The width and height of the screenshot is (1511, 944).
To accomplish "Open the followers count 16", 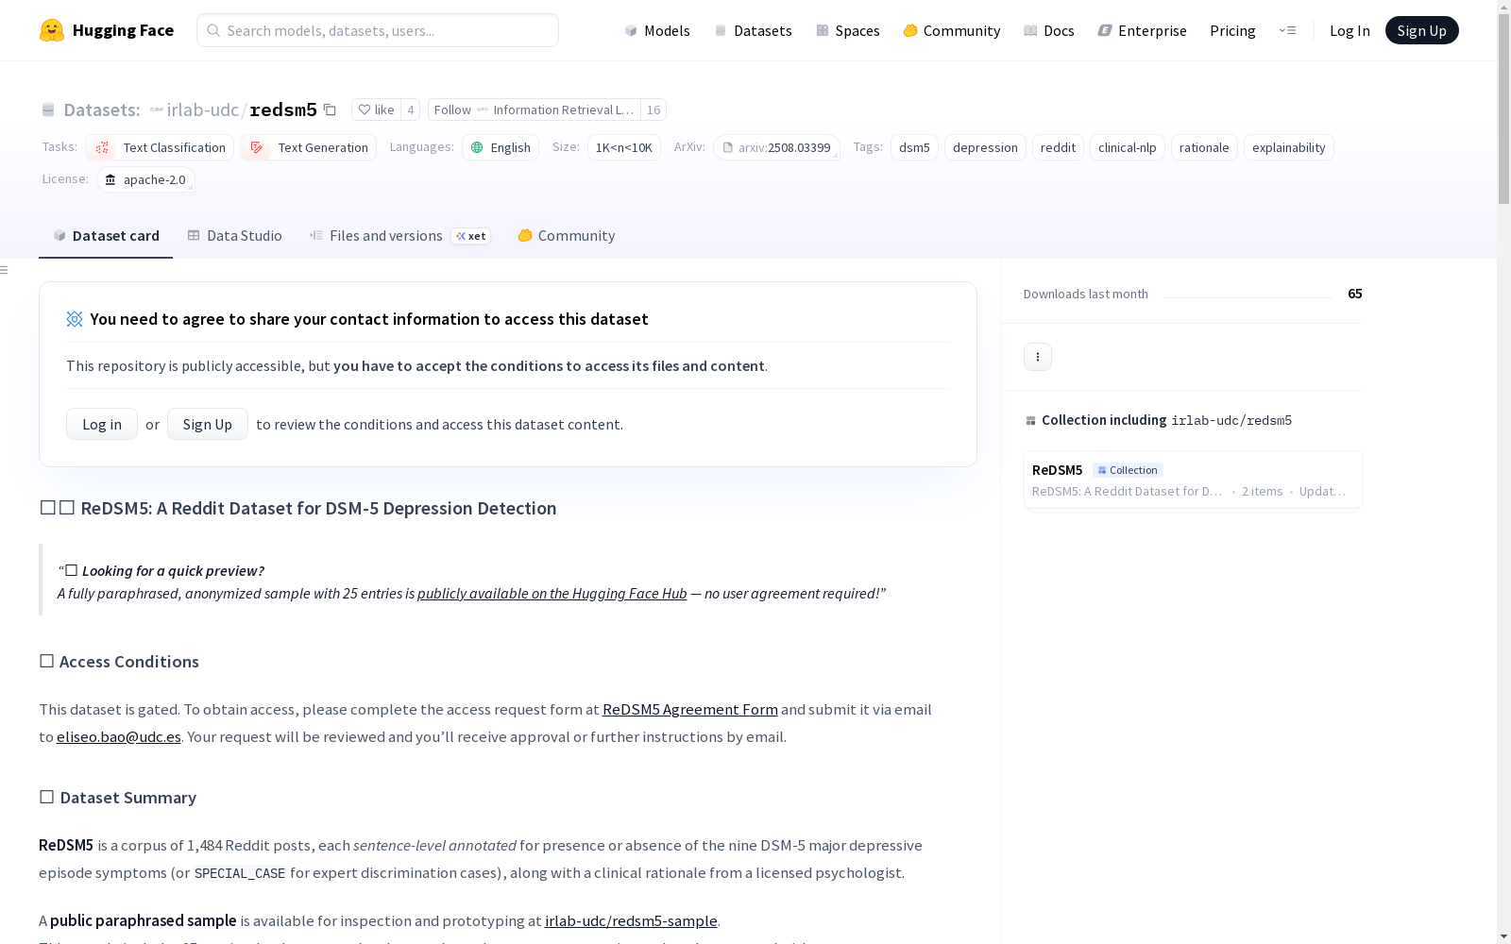I will point(654,110).
